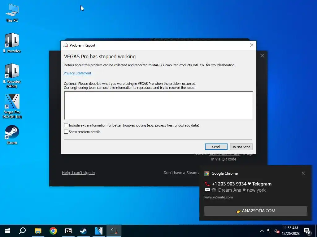The image size is (317, 237).
Task: Open Google Chrome from taskbar
Action: [53, 231]
